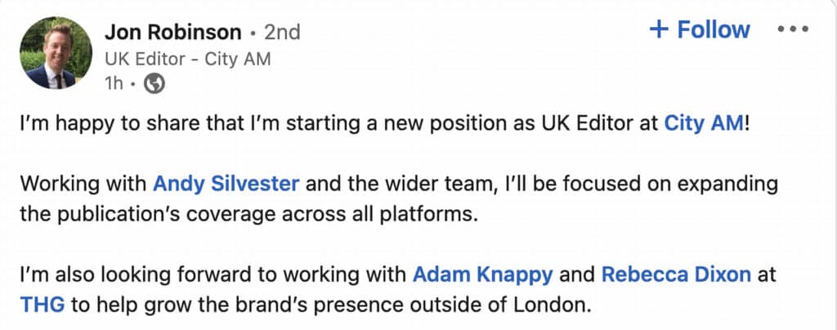The image size is (837, 330).
Task: Open the City AM company link
Action: (703, 123)
